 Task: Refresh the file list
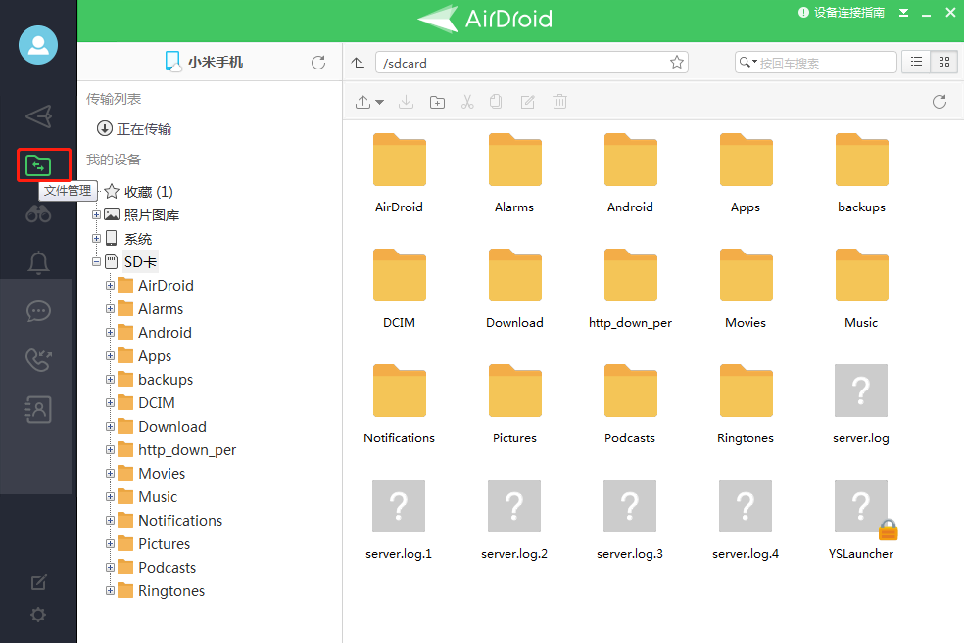pos(940,102)
